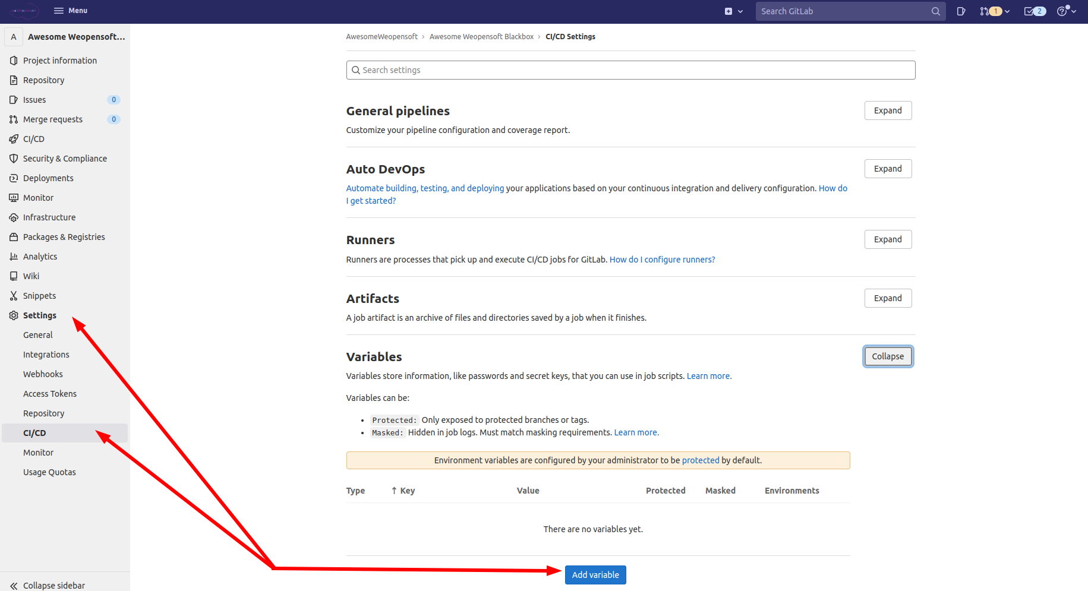The width and height of the screenshot is (1088, 591).
Task: Click the Monitor screen icon in sidebar
Action: point(14,198)
